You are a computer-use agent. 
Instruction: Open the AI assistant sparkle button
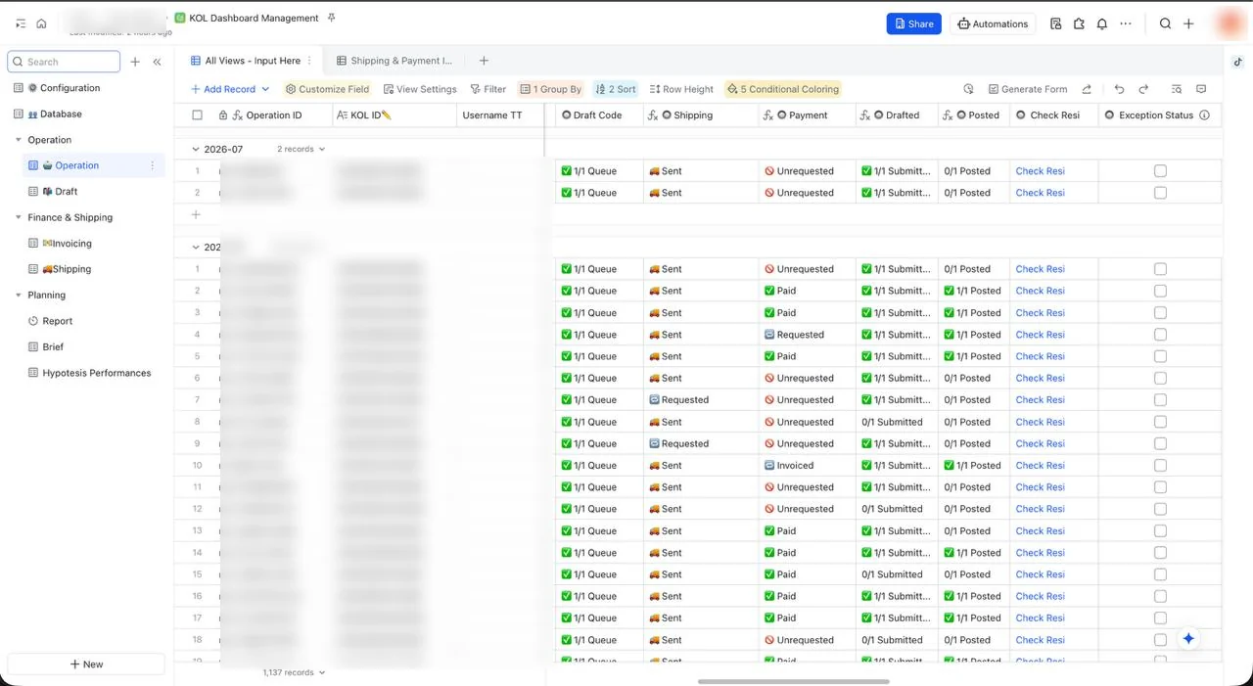[x=1188, y=638]
